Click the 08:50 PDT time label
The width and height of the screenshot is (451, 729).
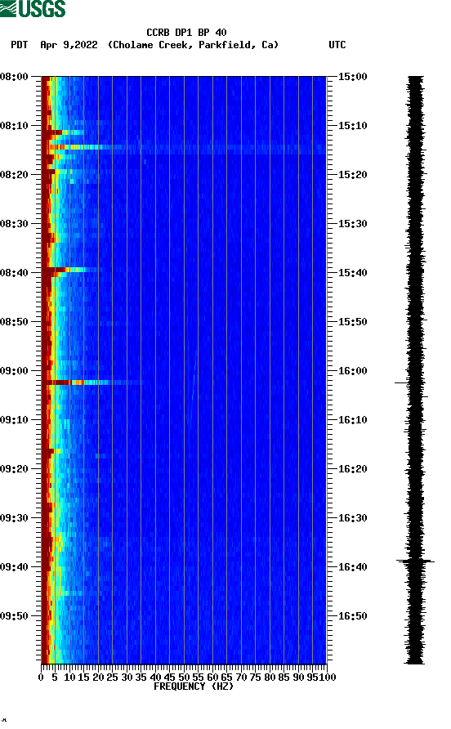pyautogui.click(x=15, y=322)
